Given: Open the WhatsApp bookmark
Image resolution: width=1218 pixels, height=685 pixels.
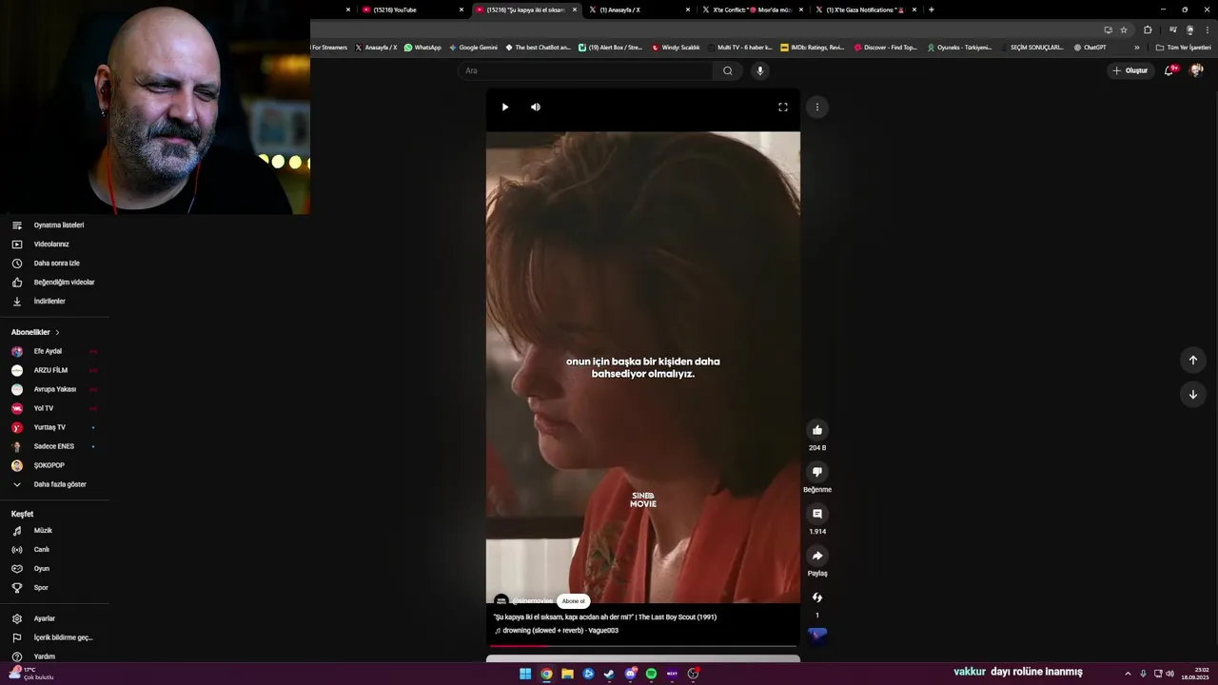Looking at the screenshot, I should [x=422, y=48].
